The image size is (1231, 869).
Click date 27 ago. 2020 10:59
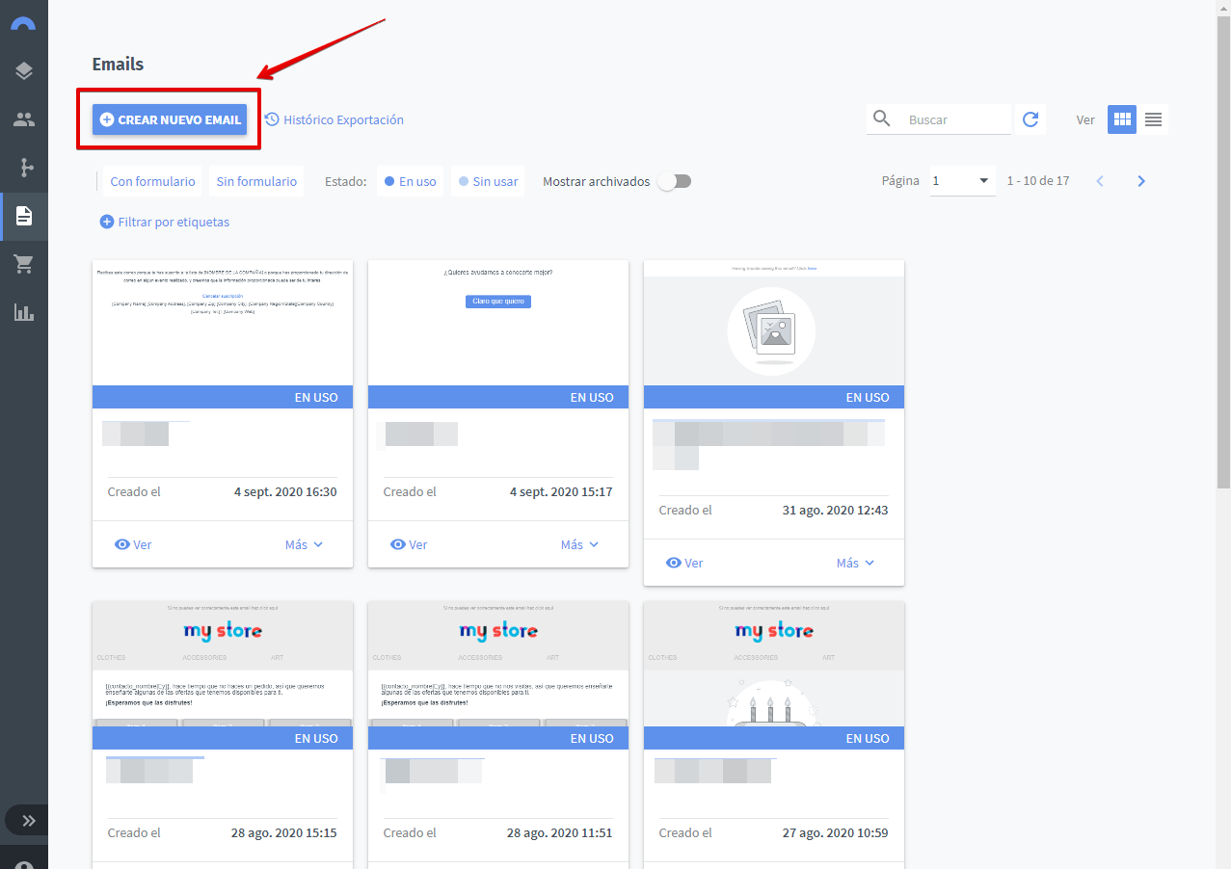click(836, 832)
